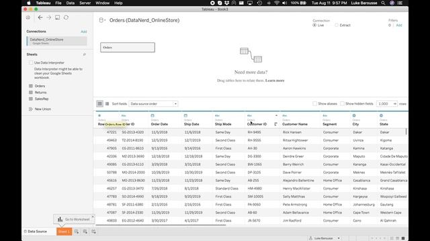Open the Luke Barousse user dropdown in status bar
This screenshot has height=241, width=430.
pyautogui.click(x=339, y=238)
